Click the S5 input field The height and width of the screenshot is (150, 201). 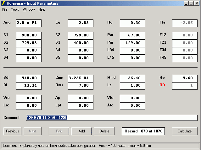coord(81,58)
